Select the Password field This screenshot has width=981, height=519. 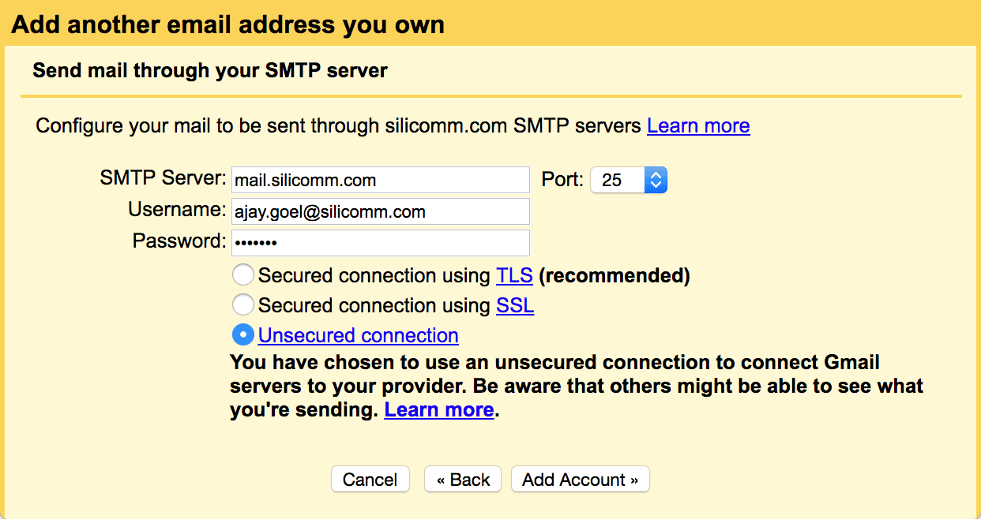(380, 242)
